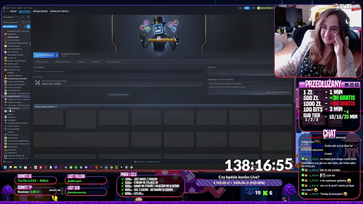Click Wczytaj więcej aktywności button
The height and width of the screenshot is (204, 363).
click(118, 95)
